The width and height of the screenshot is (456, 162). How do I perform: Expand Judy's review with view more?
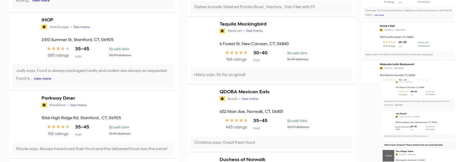pyautogui.click(x=42, y=78)
